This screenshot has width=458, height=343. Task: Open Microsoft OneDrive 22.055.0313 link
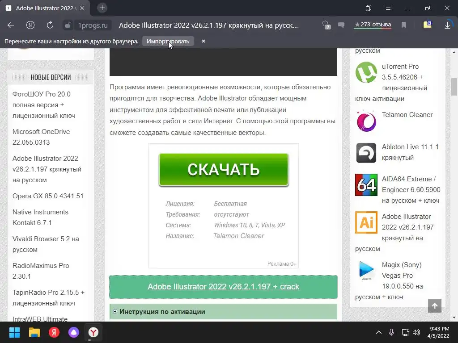pos(41,137)
